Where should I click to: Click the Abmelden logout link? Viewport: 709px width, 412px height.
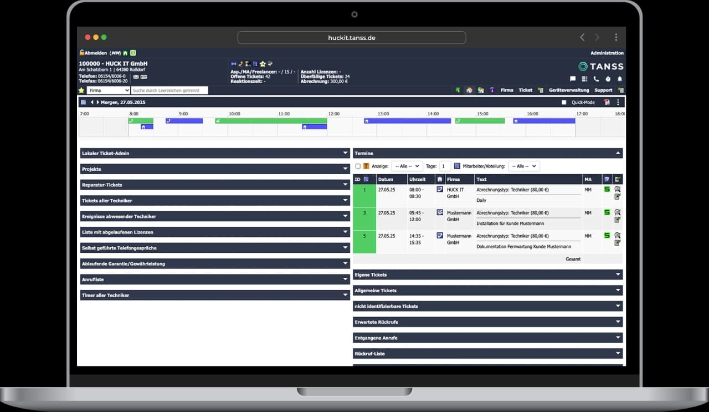click(95, 53)
